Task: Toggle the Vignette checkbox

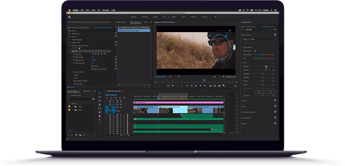Action: pos(275,123)
